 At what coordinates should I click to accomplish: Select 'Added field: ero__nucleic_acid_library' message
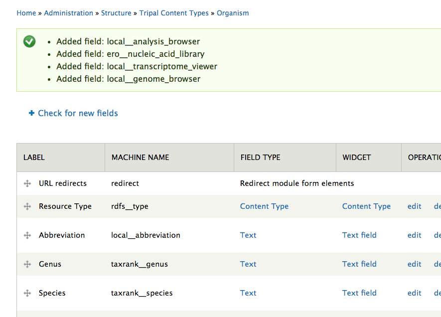pyautogui.click(x=130, y=54)
